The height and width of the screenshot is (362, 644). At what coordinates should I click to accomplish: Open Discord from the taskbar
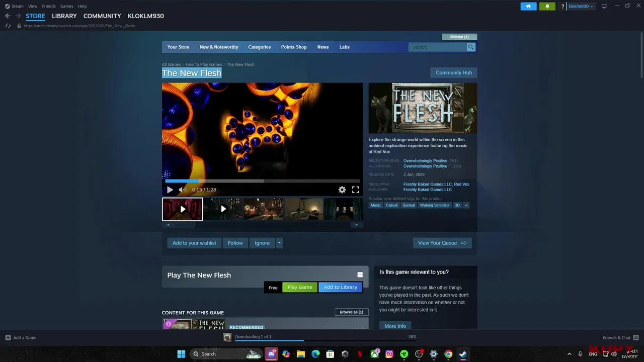(x=272, y=354)
